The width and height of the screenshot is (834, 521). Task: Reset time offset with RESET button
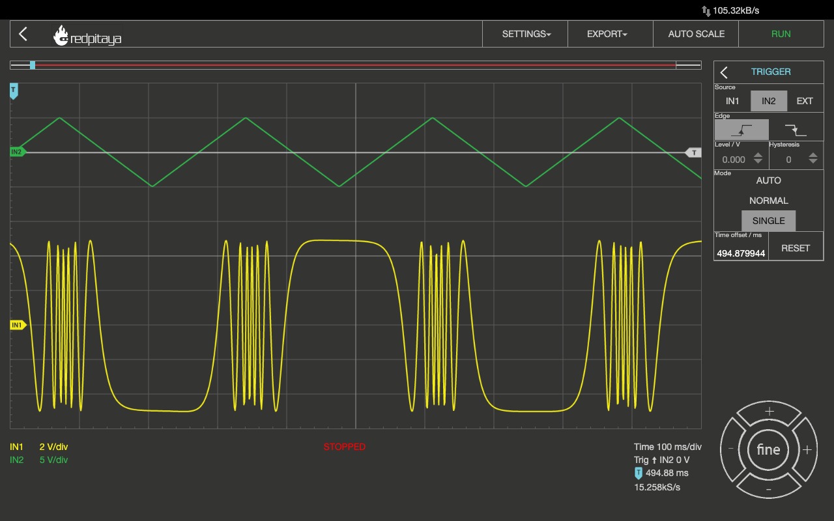796,248
